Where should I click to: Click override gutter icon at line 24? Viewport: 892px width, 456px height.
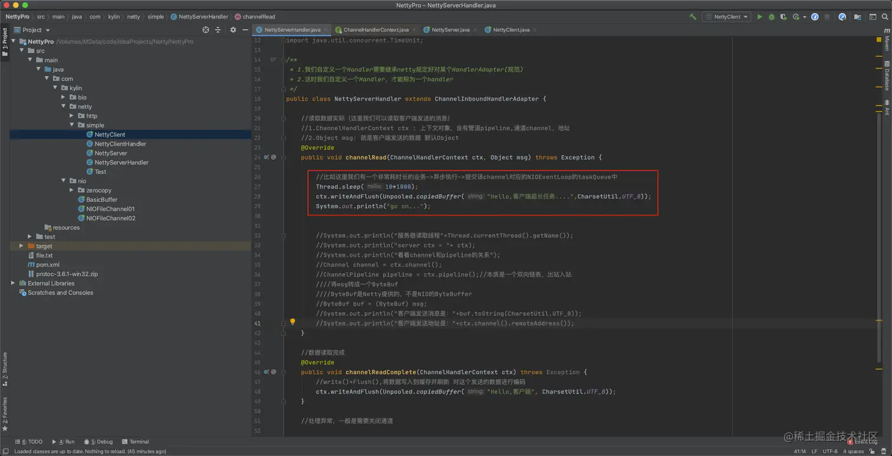267,158
